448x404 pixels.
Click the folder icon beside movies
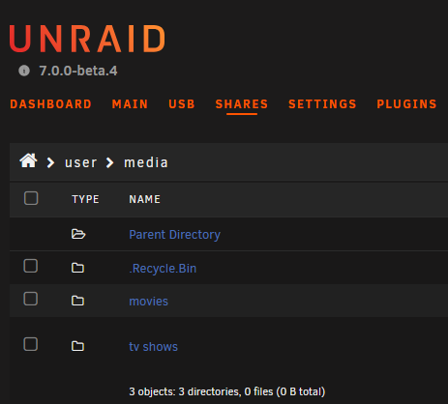pos(77,301)
